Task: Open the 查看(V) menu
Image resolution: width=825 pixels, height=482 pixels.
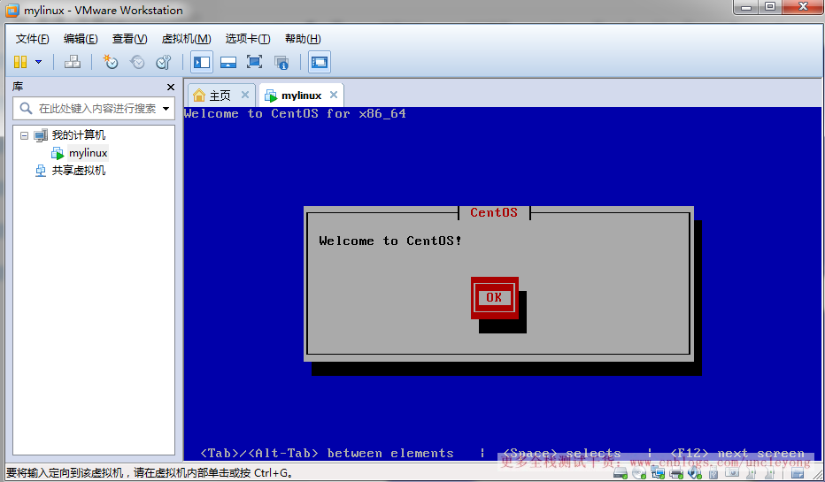Action: coord(129,39)
